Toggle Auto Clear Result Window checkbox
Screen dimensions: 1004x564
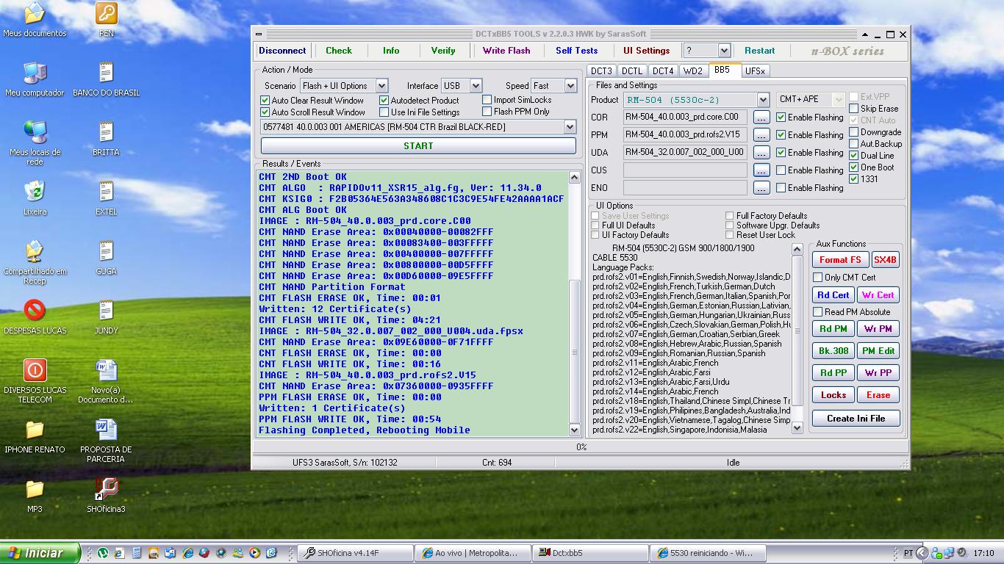pyautogui.click(x=265, y=101)
